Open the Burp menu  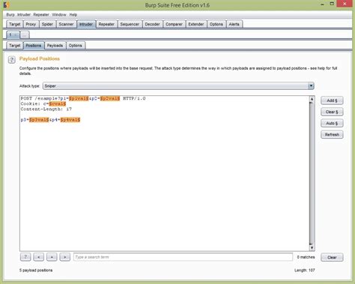[10, 15]
